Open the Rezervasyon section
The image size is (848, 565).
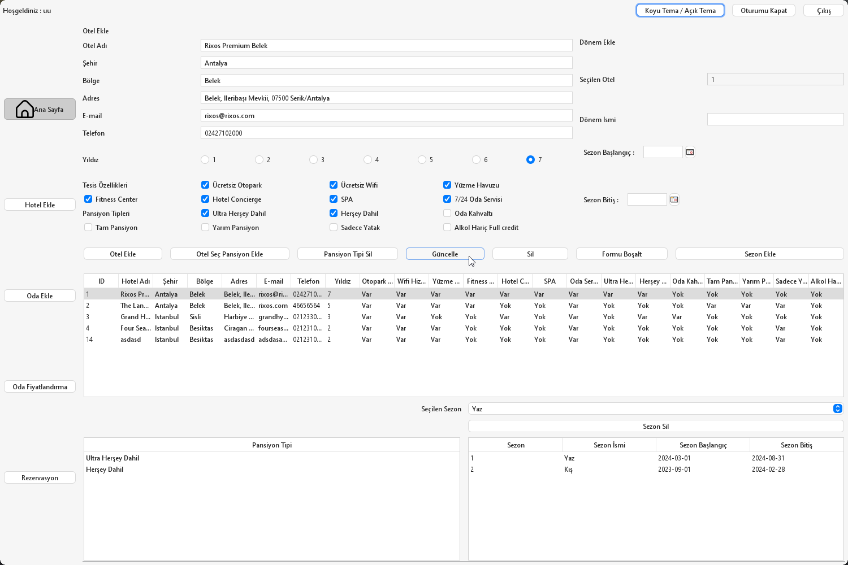pyautogui.click(x=40, y=477)
